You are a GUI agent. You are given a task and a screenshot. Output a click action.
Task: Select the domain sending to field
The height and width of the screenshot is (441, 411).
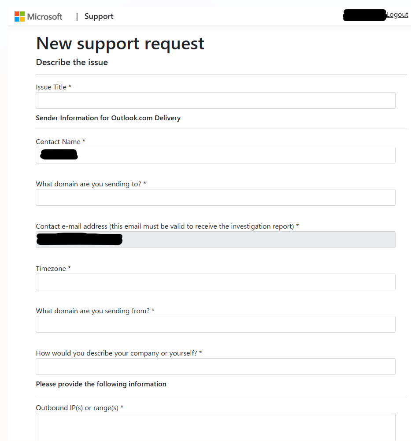click(x=215, y=197)
